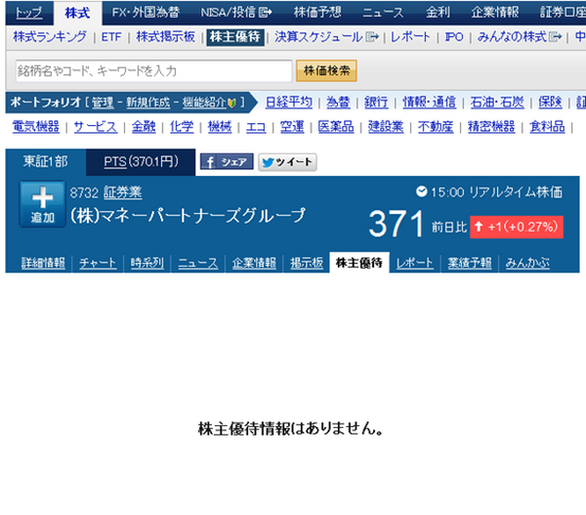The width and height of the screenshot is (586, 515).
Task: Open the チャート stock tab
Action: 98,263
